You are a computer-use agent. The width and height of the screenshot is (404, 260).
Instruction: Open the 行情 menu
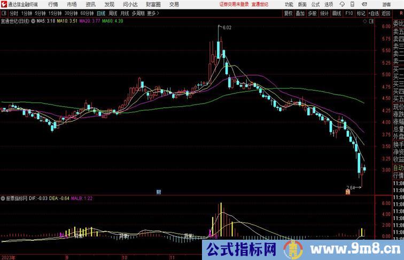tap(53, 4)
